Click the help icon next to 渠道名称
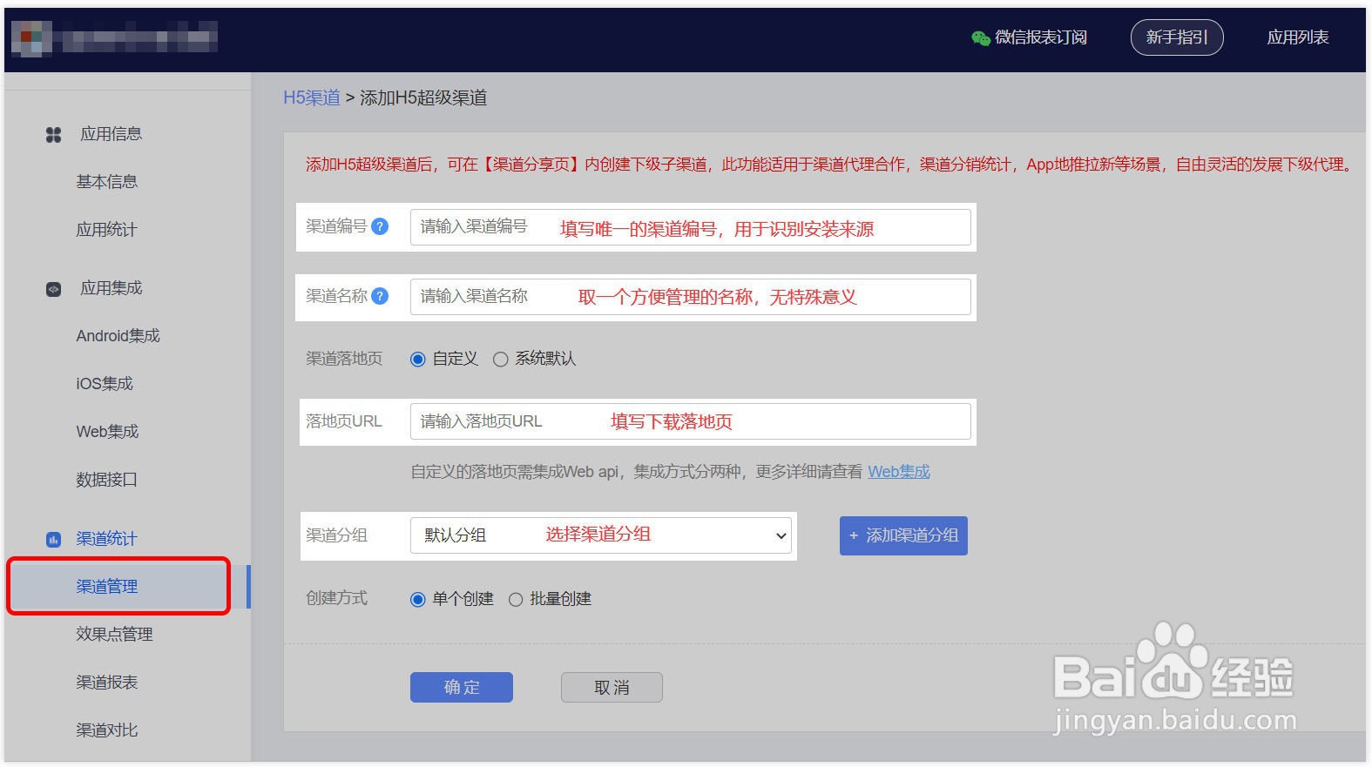This screenshot has height=767, width=1372. tap(380, 296)
